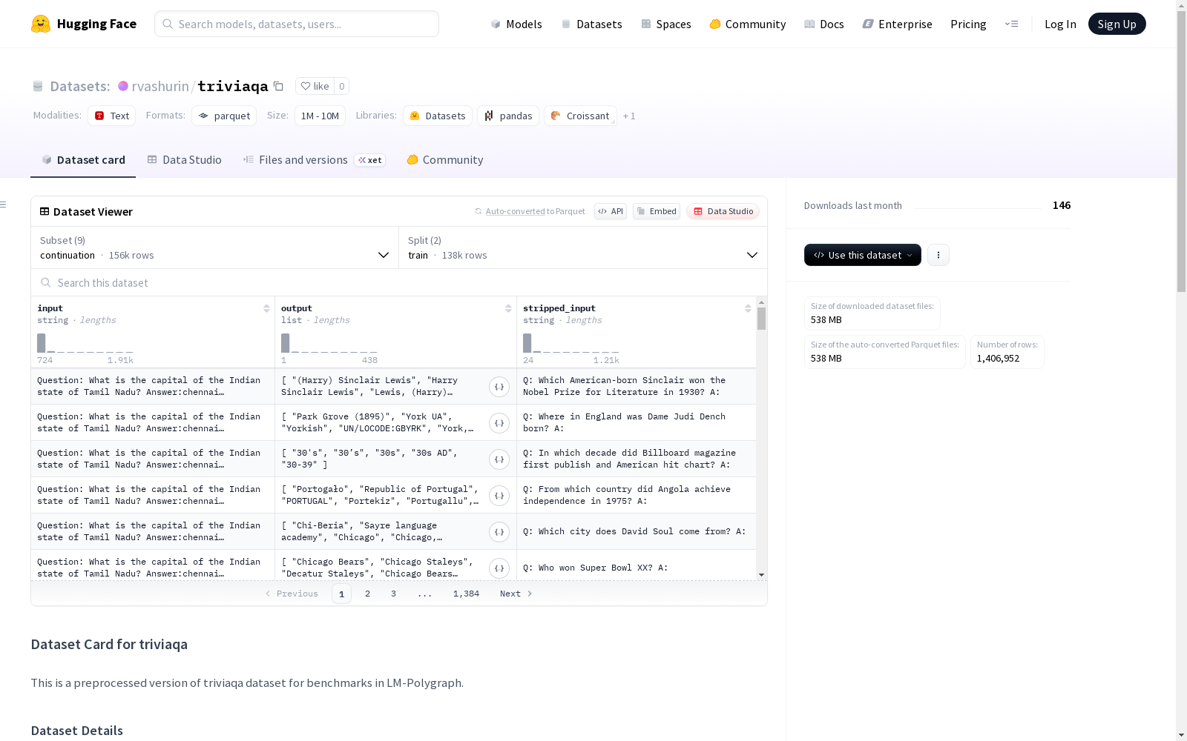Expand the Split train dropdown

tap(583, 247)
